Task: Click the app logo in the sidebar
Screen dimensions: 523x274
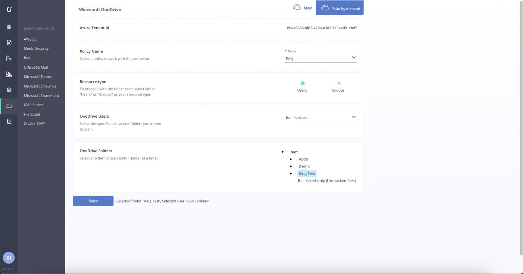Action: 9,9
